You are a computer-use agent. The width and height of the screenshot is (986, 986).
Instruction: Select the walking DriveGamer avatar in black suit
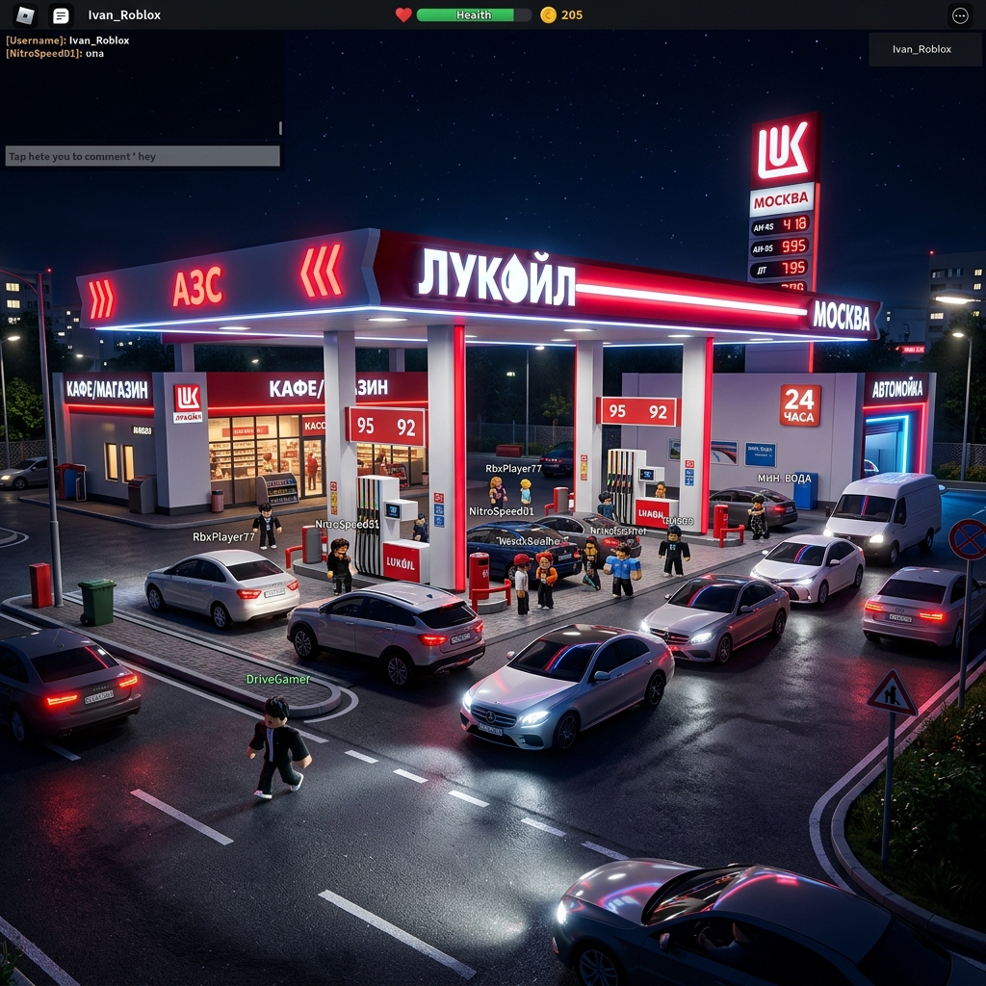(x=278, y=747)
